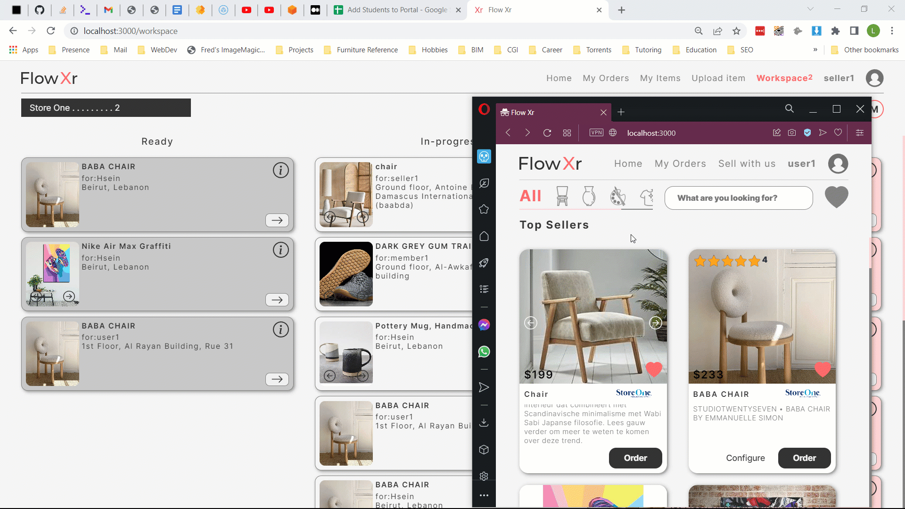The width and height of the screenshot is (905, 509).
Task: Toggle favorite heart on BABA CHAIR card
Action: point(822,369)
